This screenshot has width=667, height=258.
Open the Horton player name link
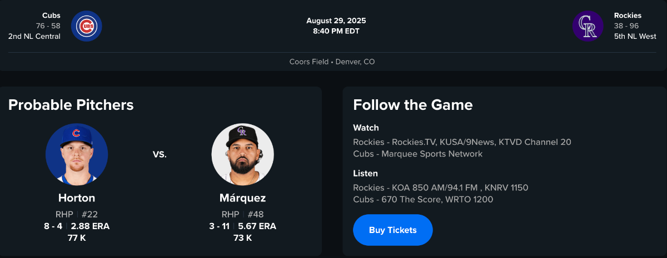(77, 198)
